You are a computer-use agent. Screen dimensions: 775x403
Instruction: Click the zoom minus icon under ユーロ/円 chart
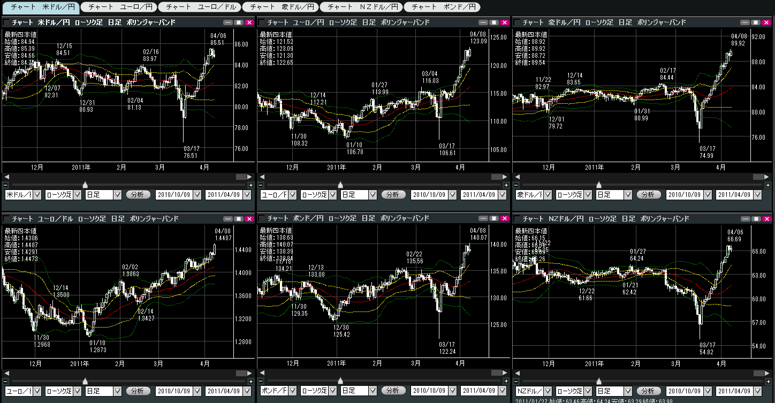(260, 185)
